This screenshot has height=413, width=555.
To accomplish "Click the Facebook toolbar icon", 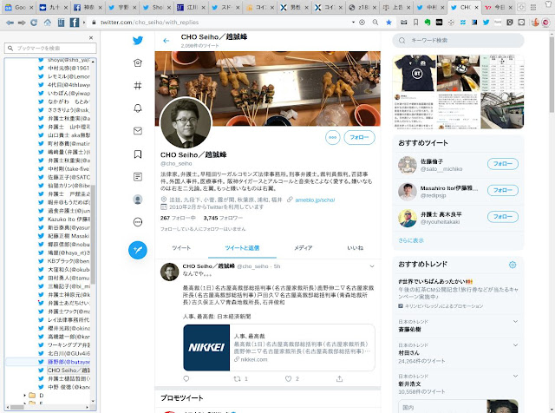I will tap(74, 23).
